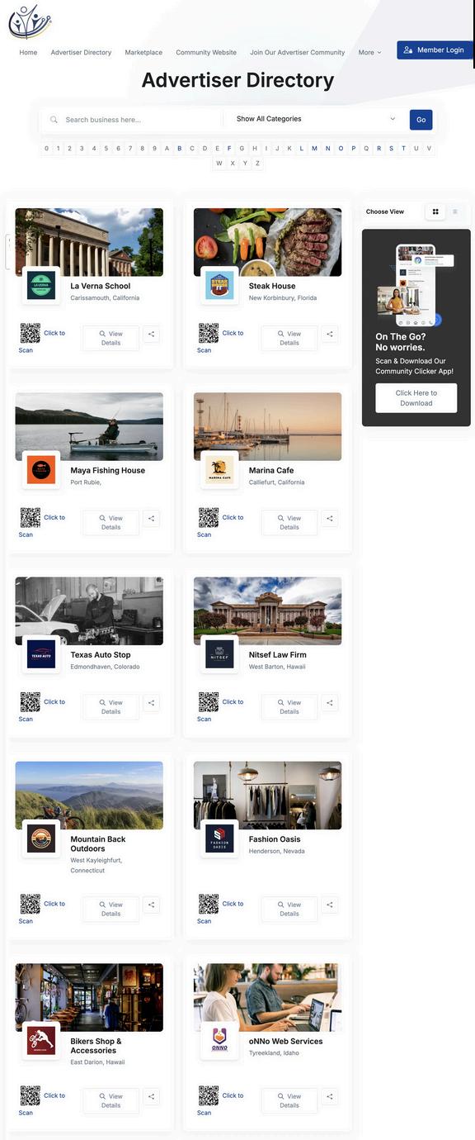This screenshot has width=475, height=1140.
Task: Click the Texas Auto Stop logo
Action: point(41,655)
